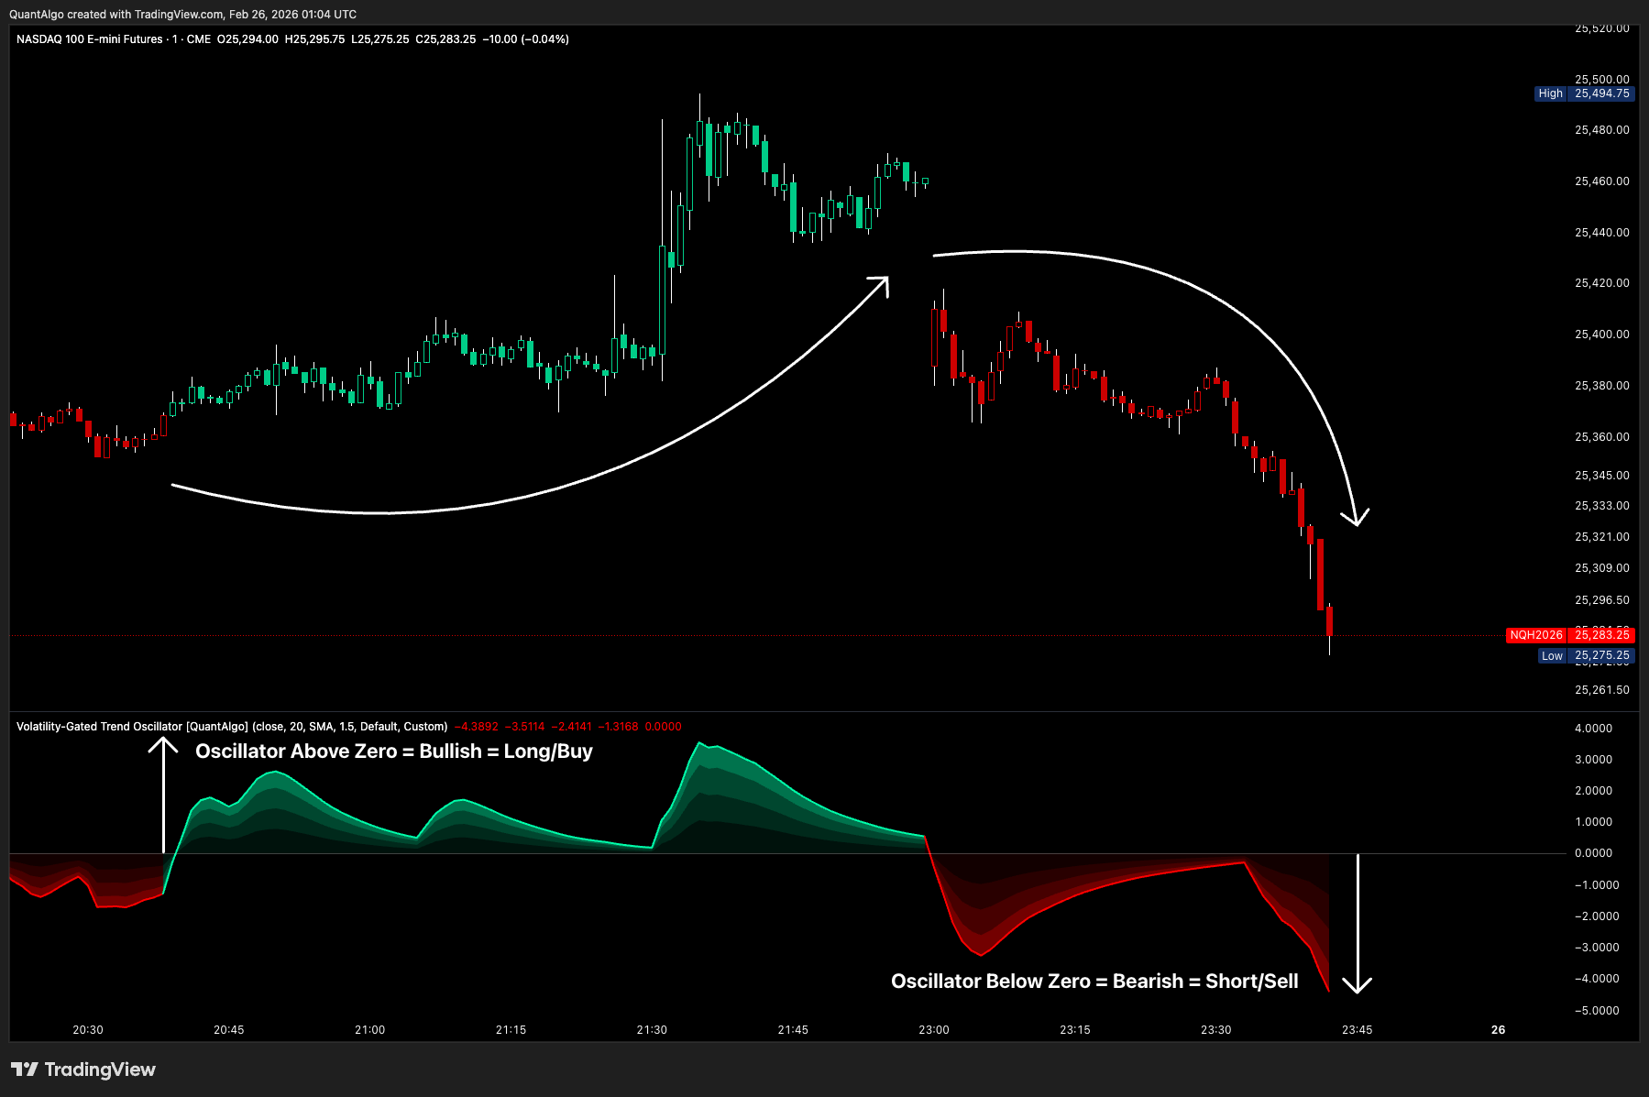Click the 2.0000 oscillator scale label
This screenshot has width=1649, height=1097.
1593,791
